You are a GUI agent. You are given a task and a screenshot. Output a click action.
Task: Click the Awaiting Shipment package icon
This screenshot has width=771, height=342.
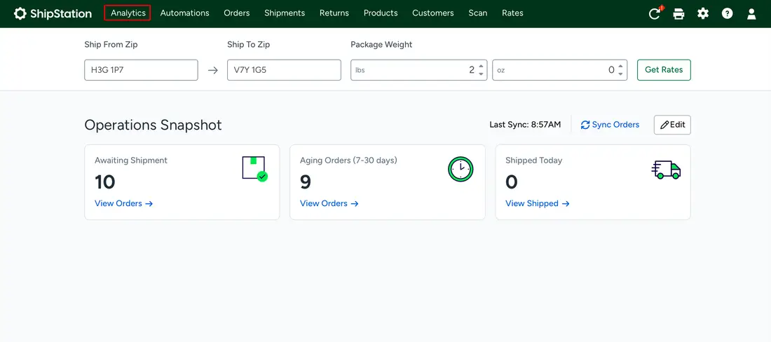(255, 168)
